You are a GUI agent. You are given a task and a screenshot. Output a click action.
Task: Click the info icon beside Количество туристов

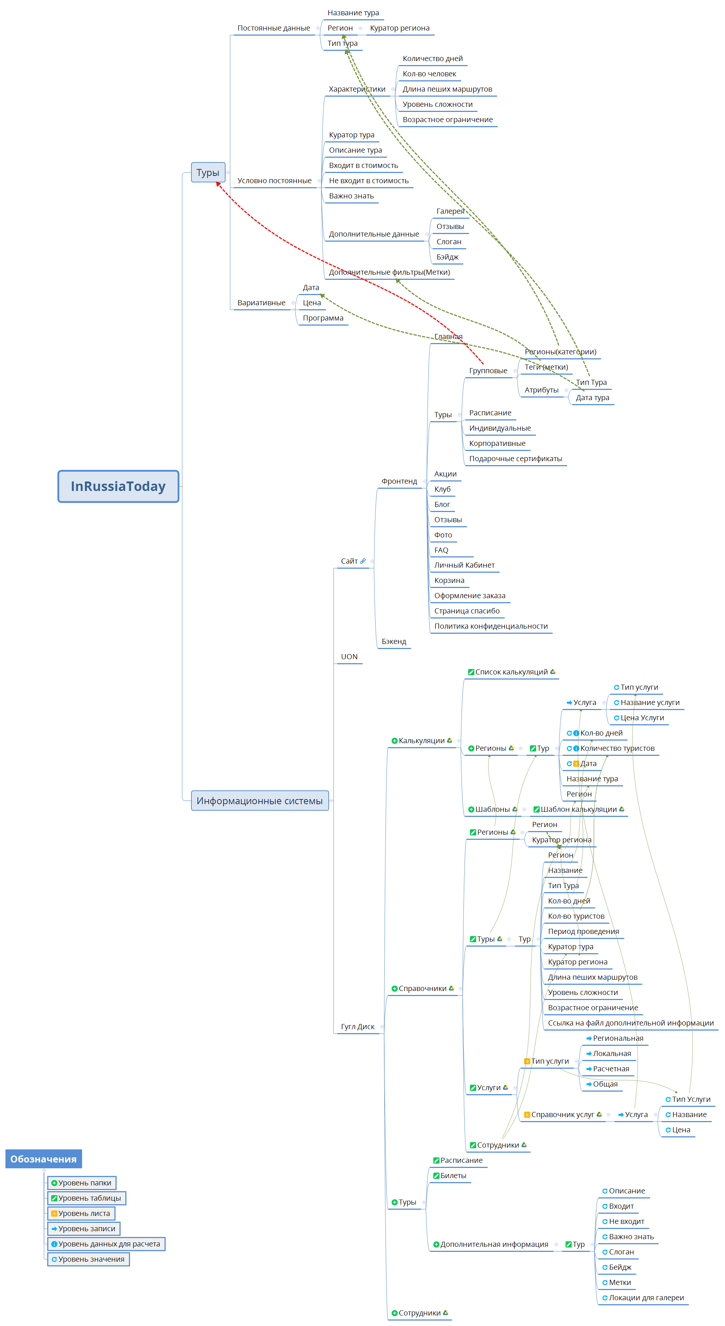click(576, 749)
